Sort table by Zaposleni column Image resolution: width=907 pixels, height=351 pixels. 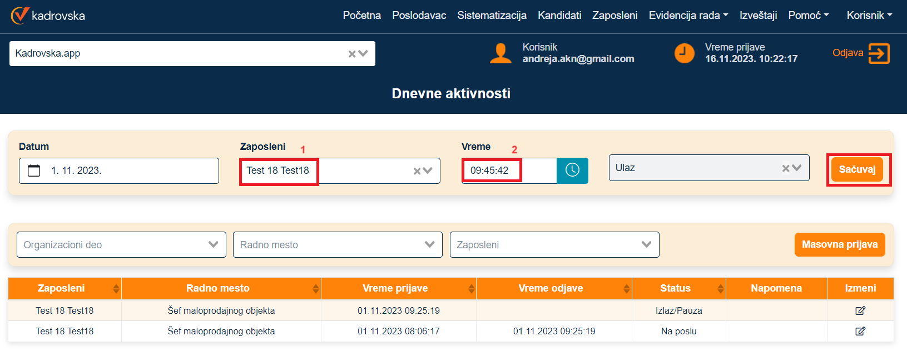[x=116, y=288]
